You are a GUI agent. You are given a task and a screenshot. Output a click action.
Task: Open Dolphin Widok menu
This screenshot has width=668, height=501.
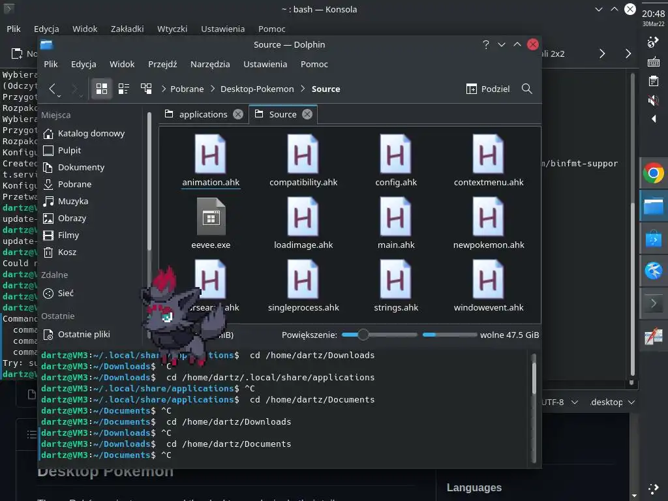pos(122,64)
